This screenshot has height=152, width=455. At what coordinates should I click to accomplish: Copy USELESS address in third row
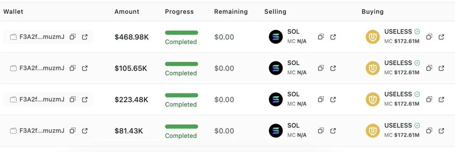(429, 100)
